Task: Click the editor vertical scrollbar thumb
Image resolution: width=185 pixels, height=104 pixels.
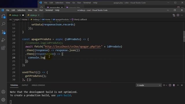Action: [x=184, y=36]
